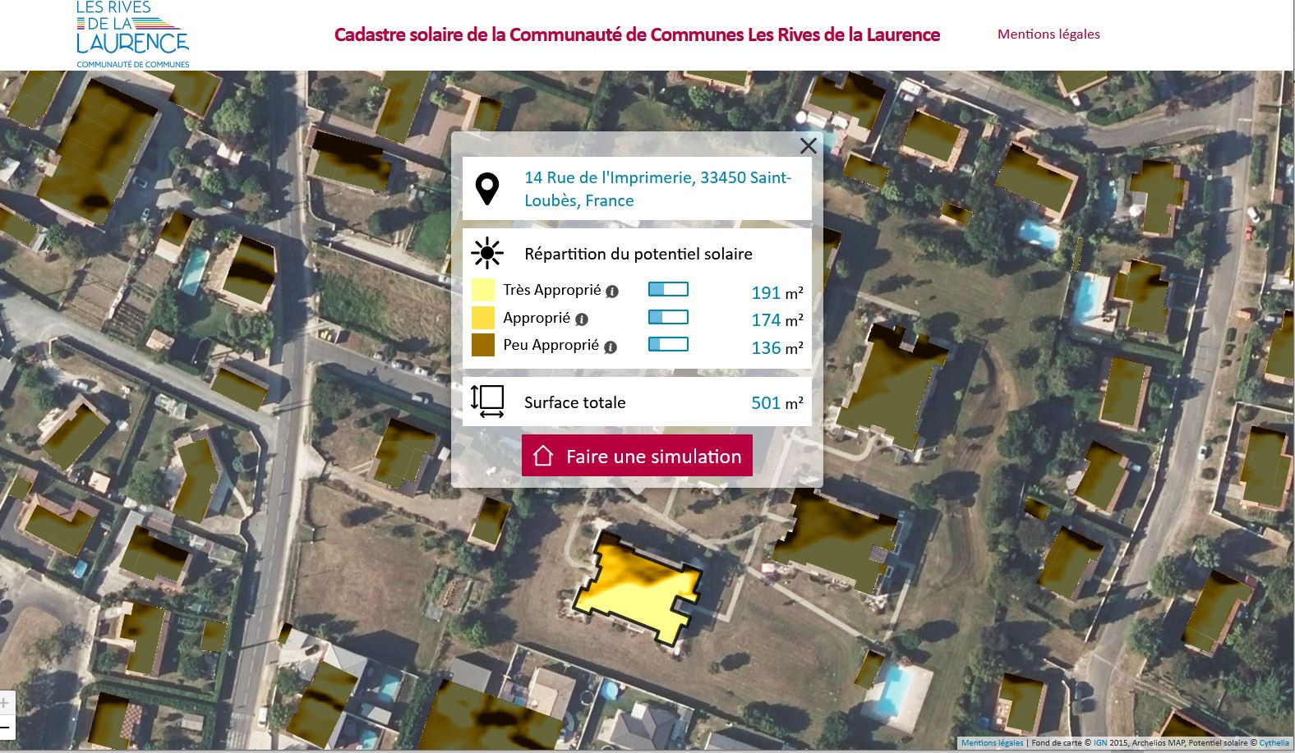Viewport: 1295px width, 753px height.
Task: Open info icon next to Très Approprié
Action: [x=612, y=292]
